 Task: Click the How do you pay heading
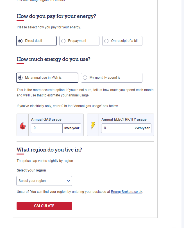56,16
